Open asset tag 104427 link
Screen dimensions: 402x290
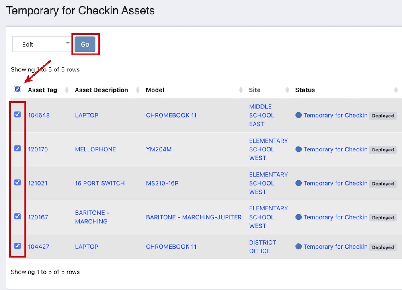click(x=39, y=247)
